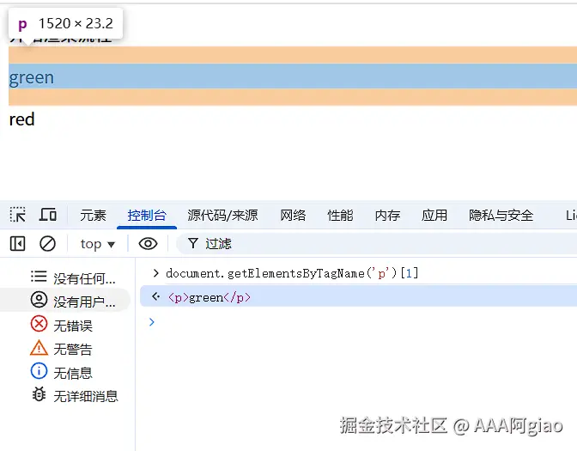The width and height of the screenshot is (577, 451).
Task: Click the green paragraph text on the page
Action: (32, 77)
